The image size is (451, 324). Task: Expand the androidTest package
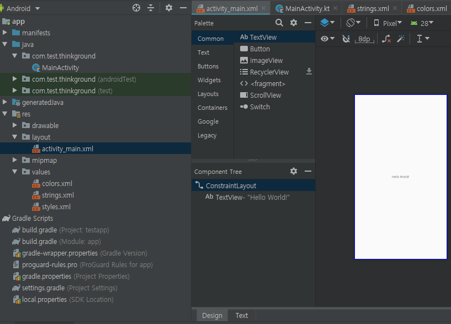coord(15,79)
